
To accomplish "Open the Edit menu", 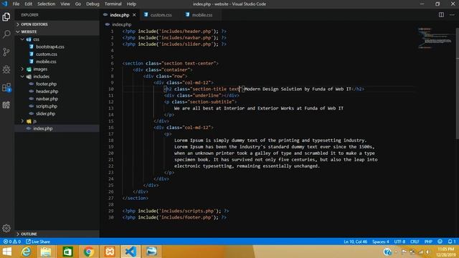I will (29, 4).
